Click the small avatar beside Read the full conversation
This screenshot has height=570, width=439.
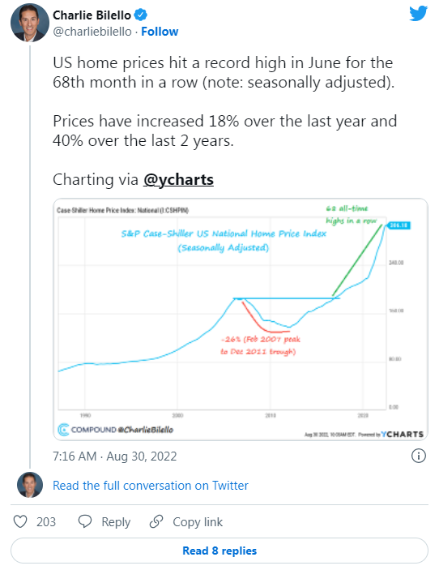click(x=30, y=485)
